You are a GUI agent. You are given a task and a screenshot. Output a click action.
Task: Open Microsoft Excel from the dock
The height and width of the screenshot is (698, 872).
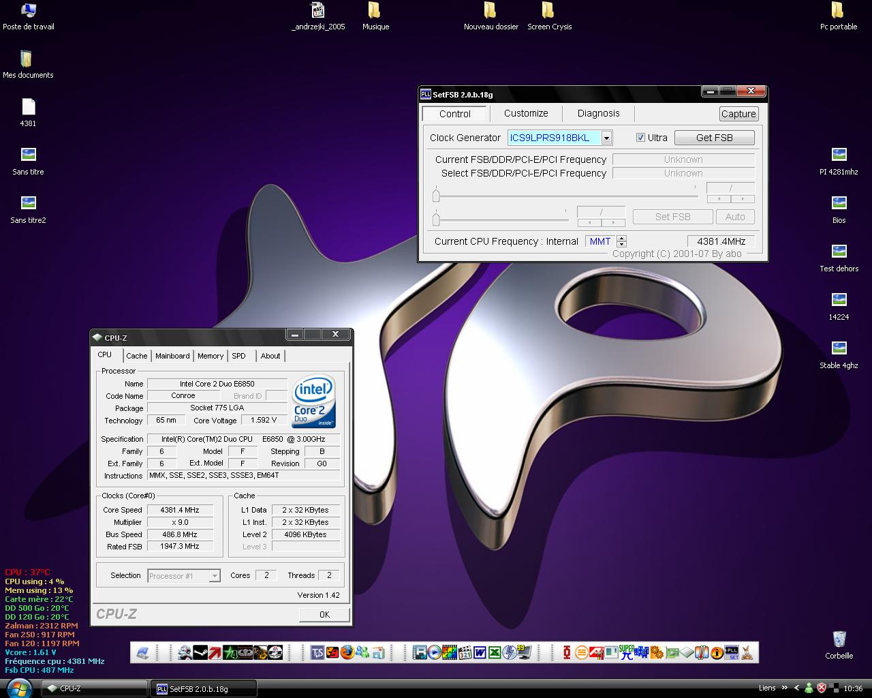point(495,652)
